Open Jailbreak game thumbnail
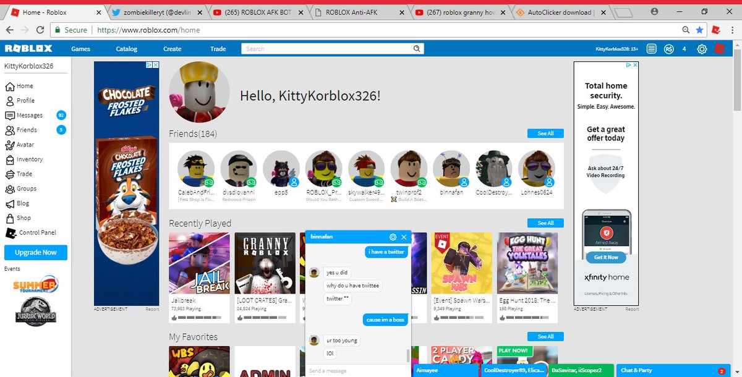 click(199, 264)
